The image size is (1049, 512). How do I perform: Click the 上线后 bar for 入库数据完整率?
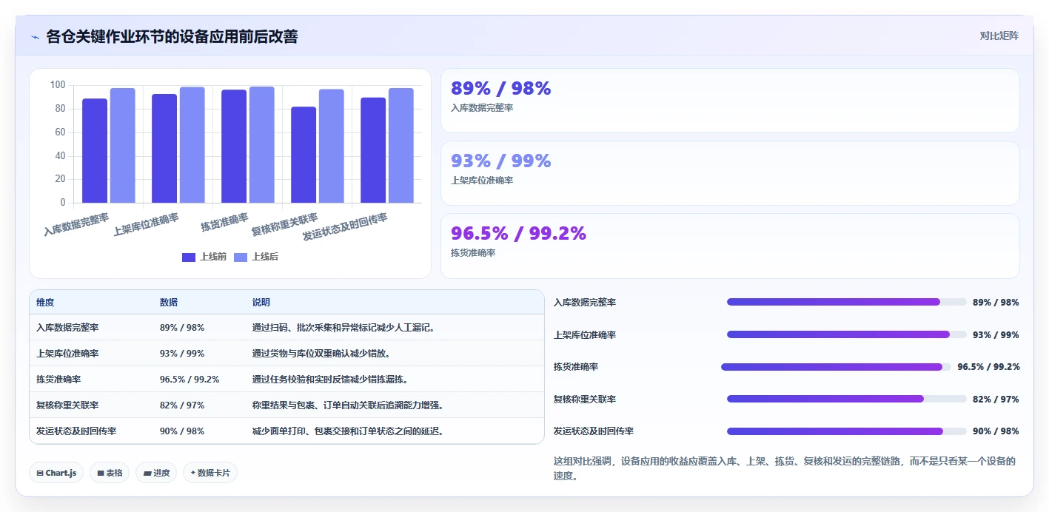point(123,146)
